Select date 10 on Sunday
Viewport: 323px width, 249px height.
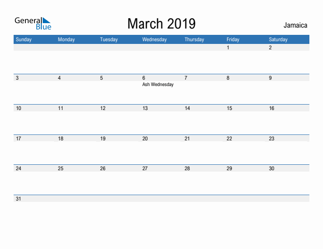pyautogui.click(x=19, y=108)
